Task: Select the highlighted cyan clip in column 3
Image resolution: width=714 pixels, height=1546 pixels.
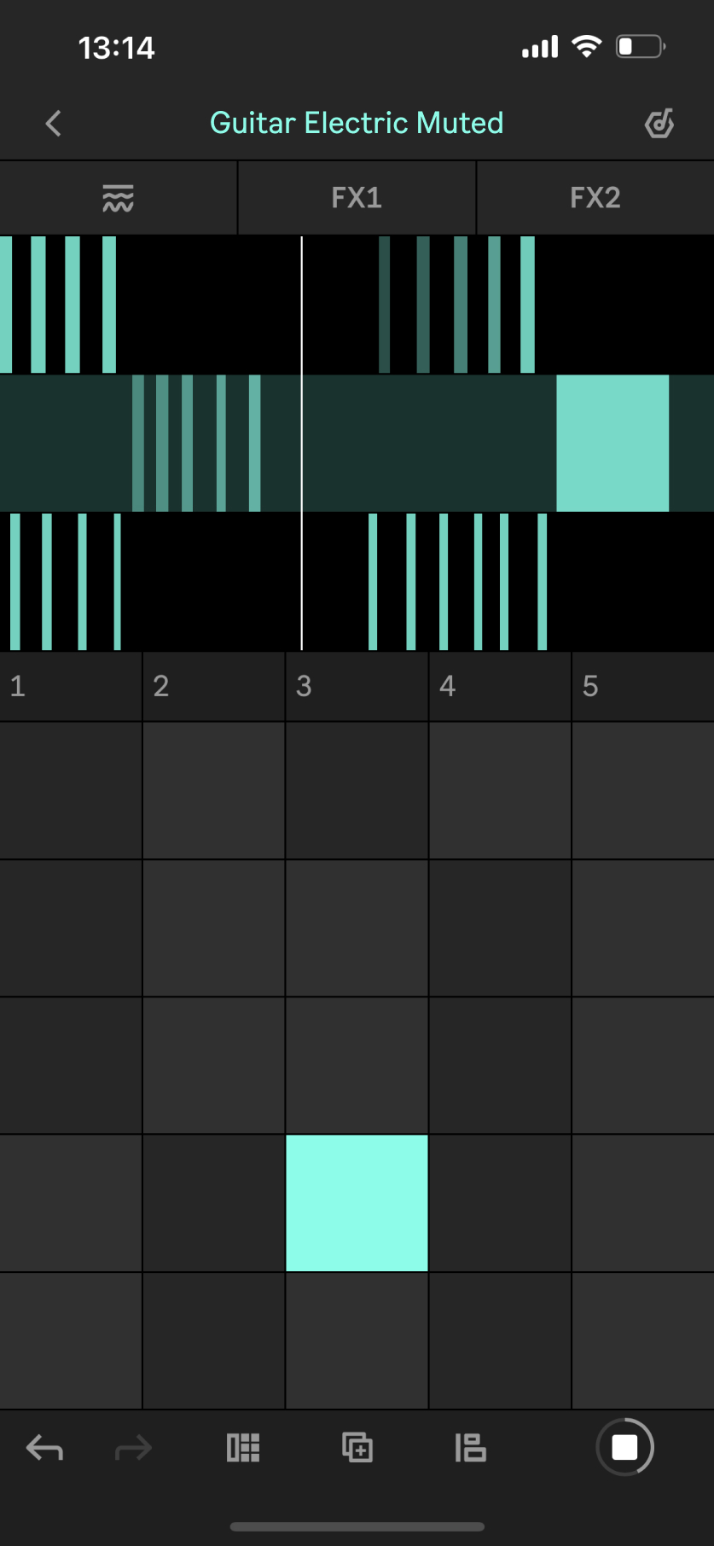Action: tap(357, 1203)
